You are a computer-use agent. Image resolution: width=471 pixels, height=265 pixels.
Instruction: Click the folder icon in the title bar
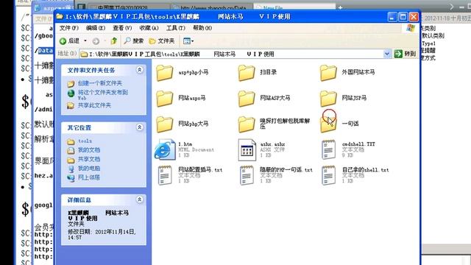(x=60, y=16)
